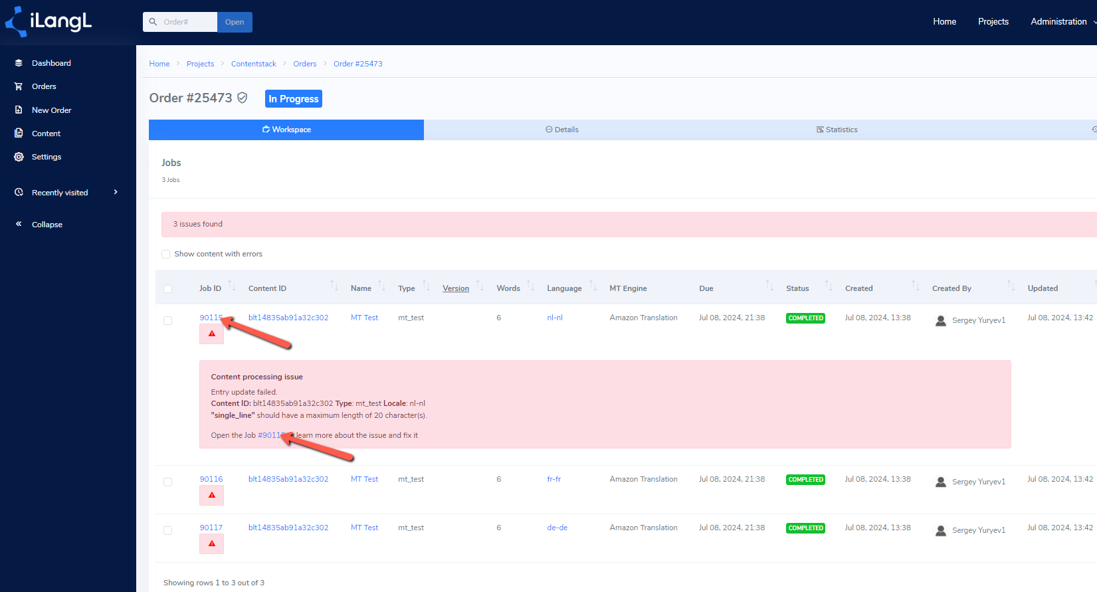Click the Collapse double-chevron icon

click(19, 224)
